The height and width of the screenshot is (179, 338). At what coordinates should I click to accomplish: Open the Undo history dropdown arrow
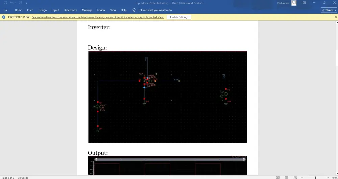[x=15, y=3]
